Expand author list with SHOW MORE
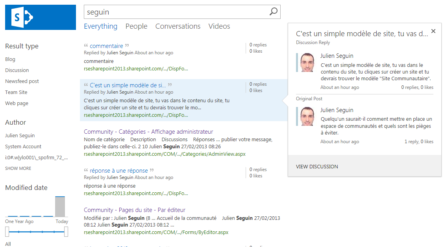Image resolution: width=444 pixels, height=247 pixels. coord(18,168)
